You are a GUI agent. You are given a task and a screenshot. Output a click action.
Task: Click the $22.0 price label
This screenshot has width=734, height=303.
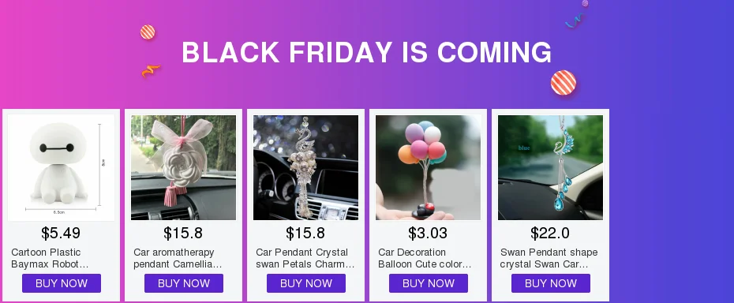point(550,234)
